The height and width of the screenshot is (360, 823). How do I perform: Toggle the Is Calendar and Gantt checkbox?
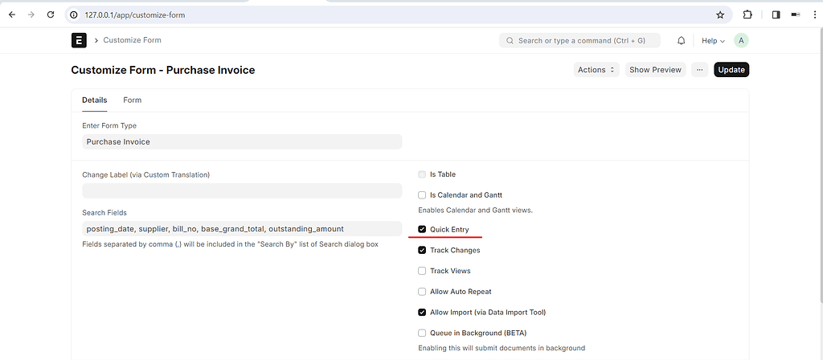coord(422,195)
